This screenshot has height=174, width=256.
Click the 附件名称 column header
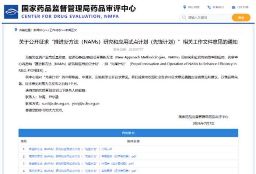[x=133, y=141]
